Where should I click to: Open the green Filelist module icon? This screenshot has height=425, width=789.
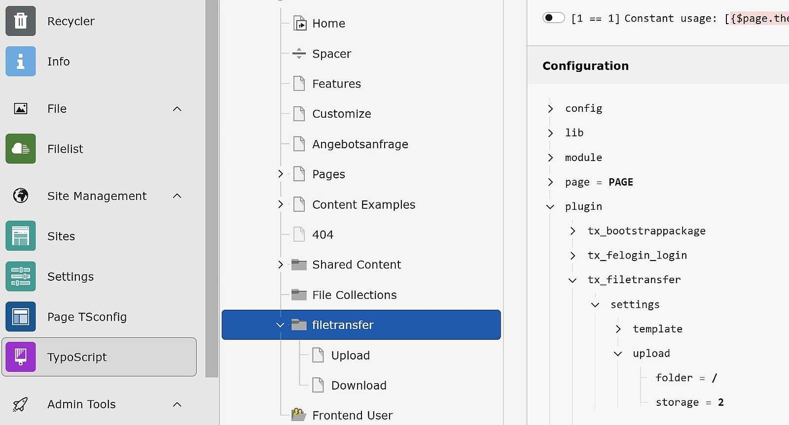(x=21, y=149)
